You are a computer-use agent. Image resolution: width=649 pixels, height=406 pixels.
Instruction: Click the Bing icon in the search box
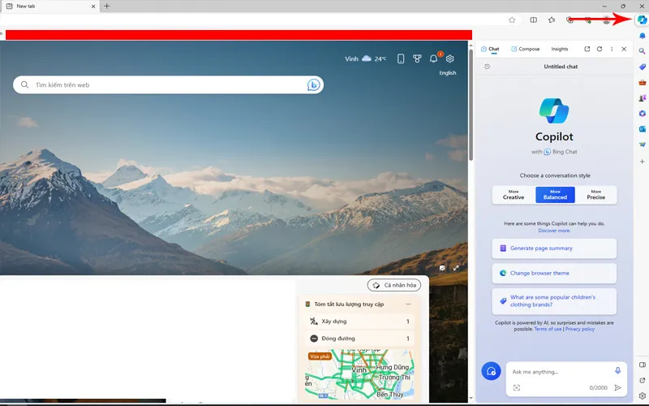(313, 84)
